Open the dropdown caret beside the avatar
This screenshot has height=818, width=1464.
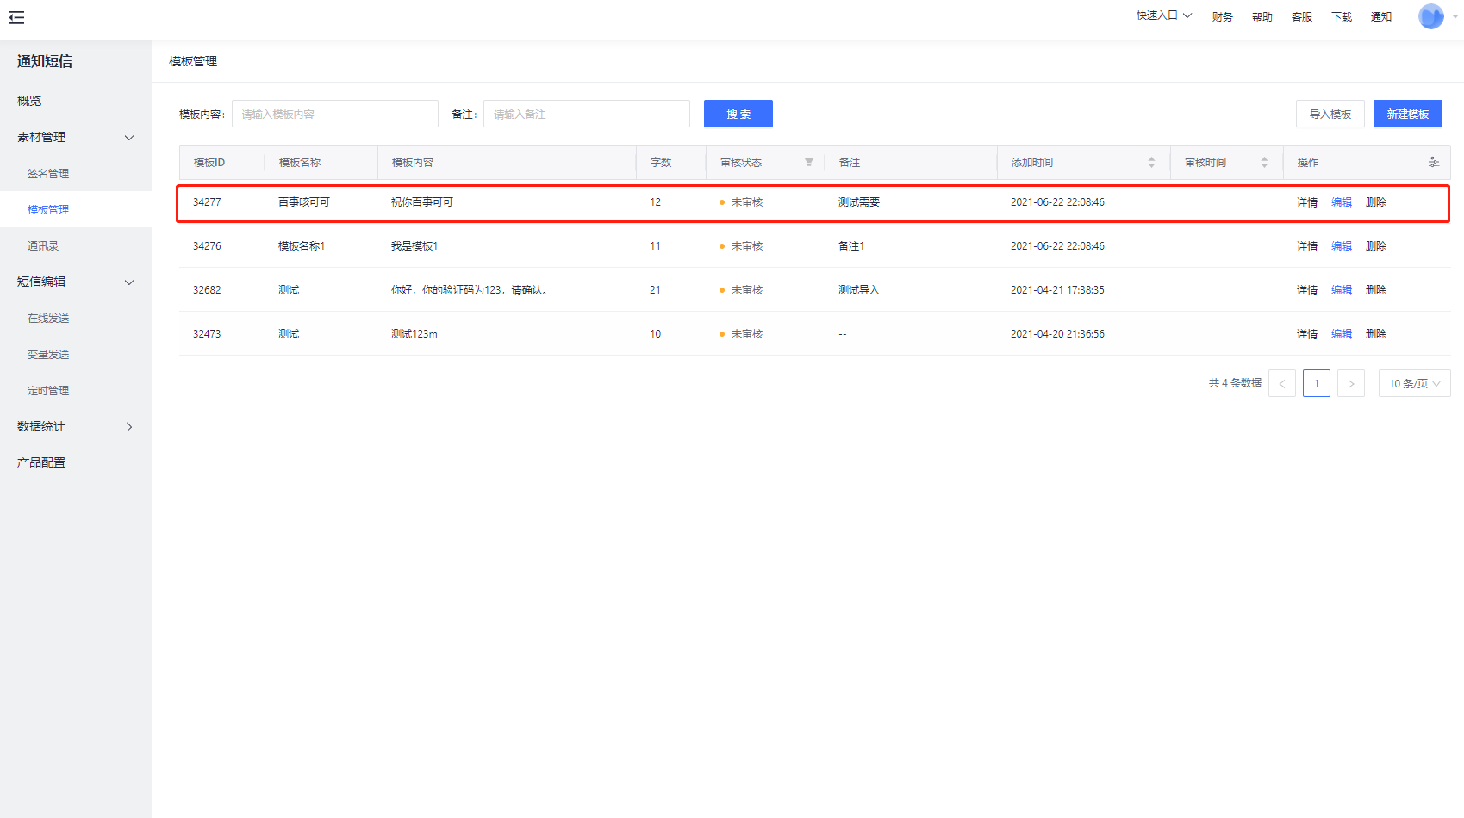(1455, 16)
